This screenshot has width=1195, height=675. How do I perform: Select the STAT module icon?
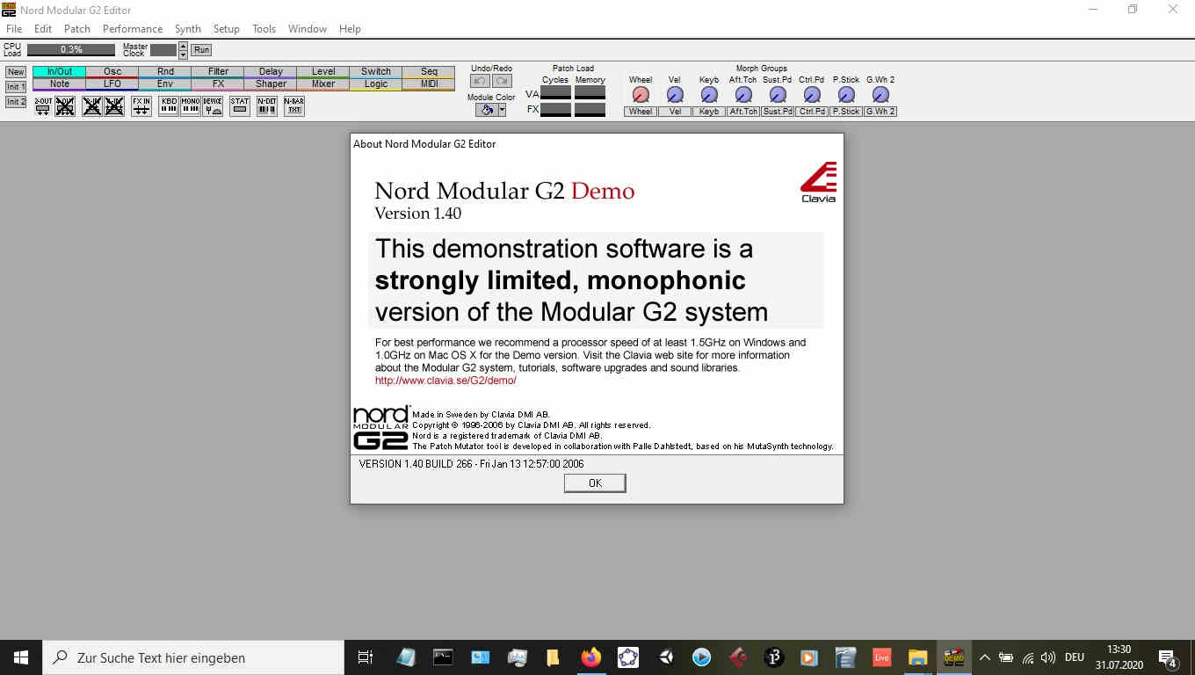point(240,106)
